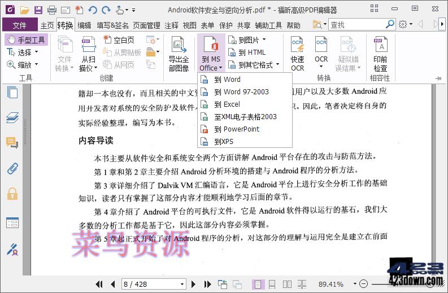This screenshot has height=293, width=448.
Task: Click the search (查找) input field
Action: (356, 25)
